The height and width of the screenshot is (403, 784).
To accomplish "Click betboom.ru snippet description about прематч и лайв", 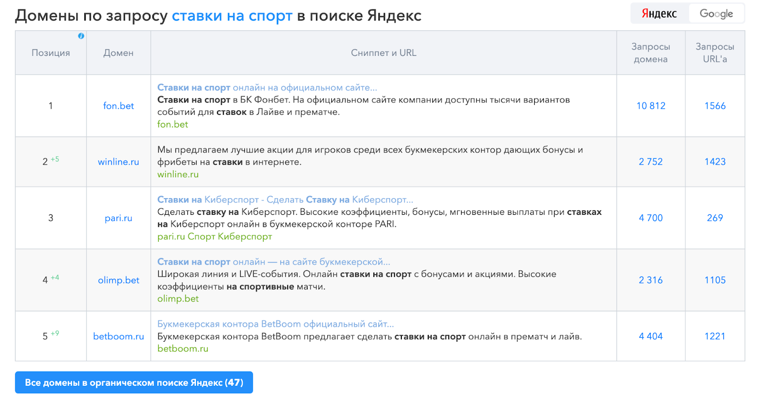I will coord(369,336).
